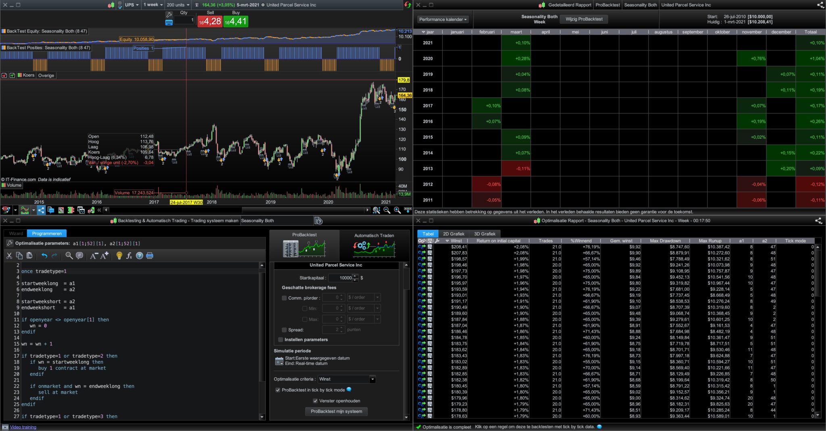Open the Video training link
Image resolution: width=826 pixels, height=431 pixels.
(23, 427)
